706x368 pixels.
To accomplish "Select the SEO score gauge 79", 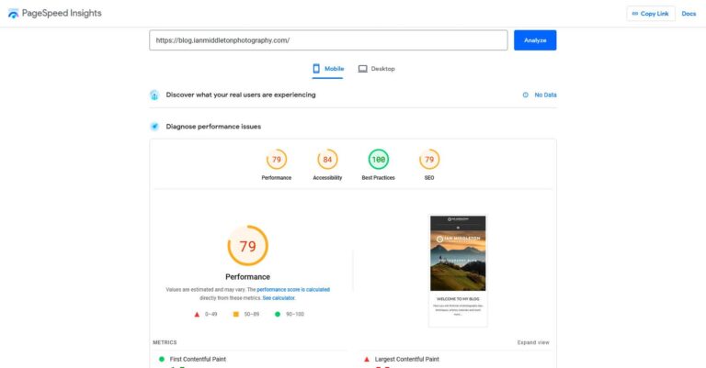I will click(429, 160).
